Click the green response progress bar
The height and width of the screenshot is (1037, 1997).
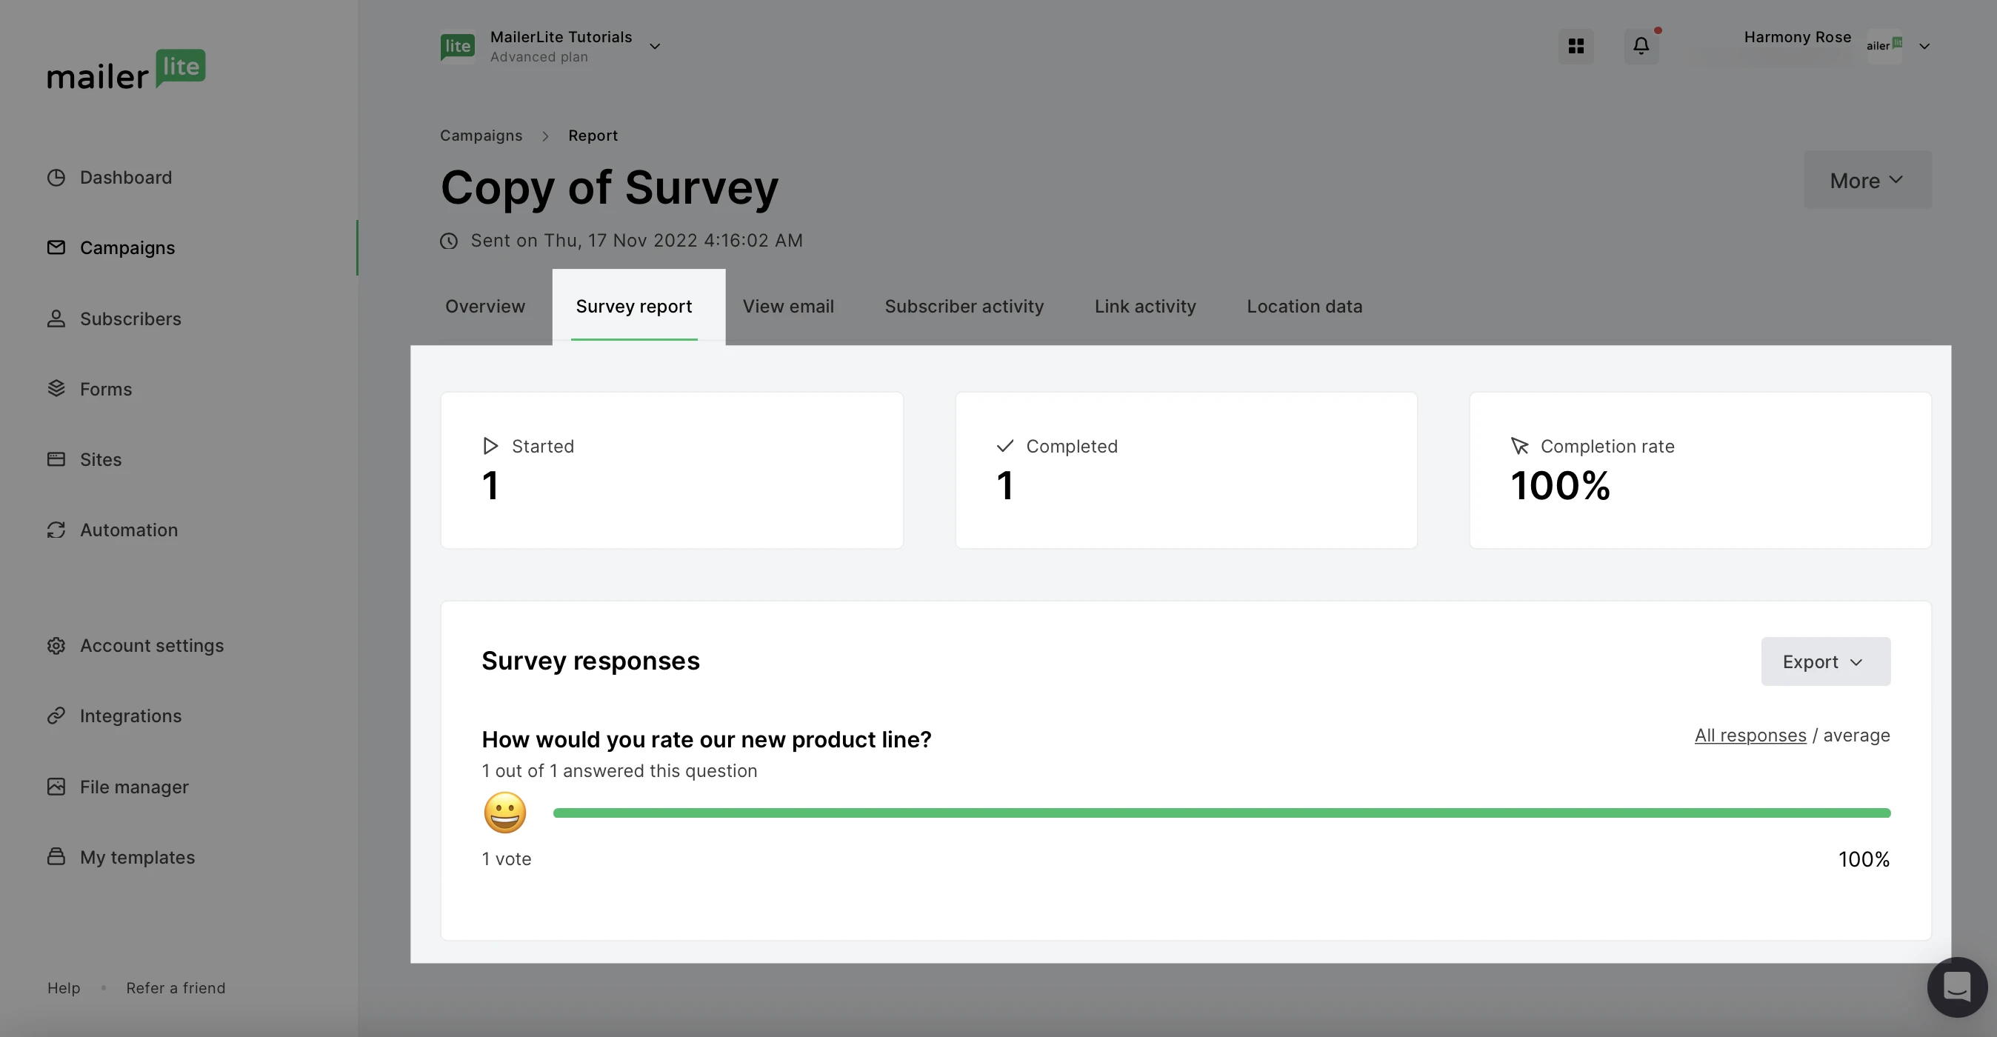[1221, 813]
